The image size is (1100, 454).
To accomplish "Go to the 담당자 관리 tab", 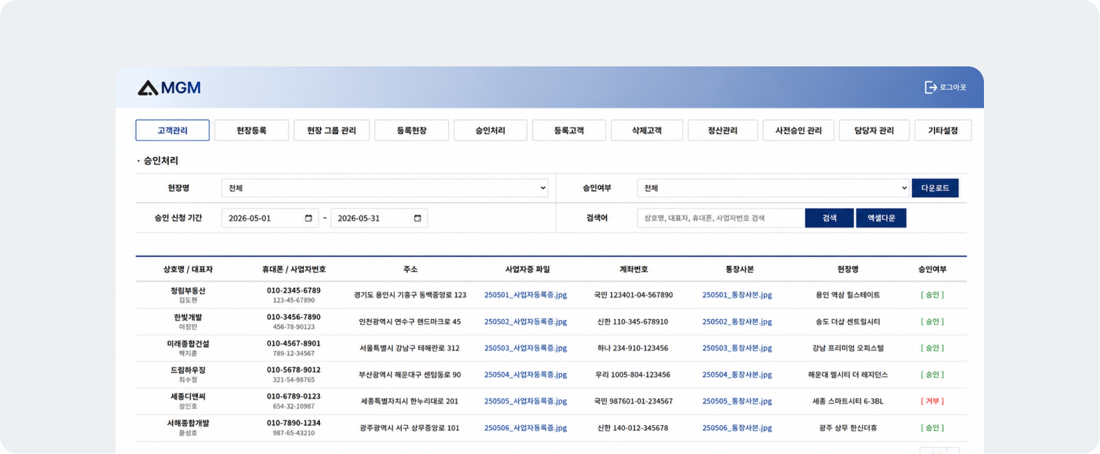I will (x=874, y=130).
